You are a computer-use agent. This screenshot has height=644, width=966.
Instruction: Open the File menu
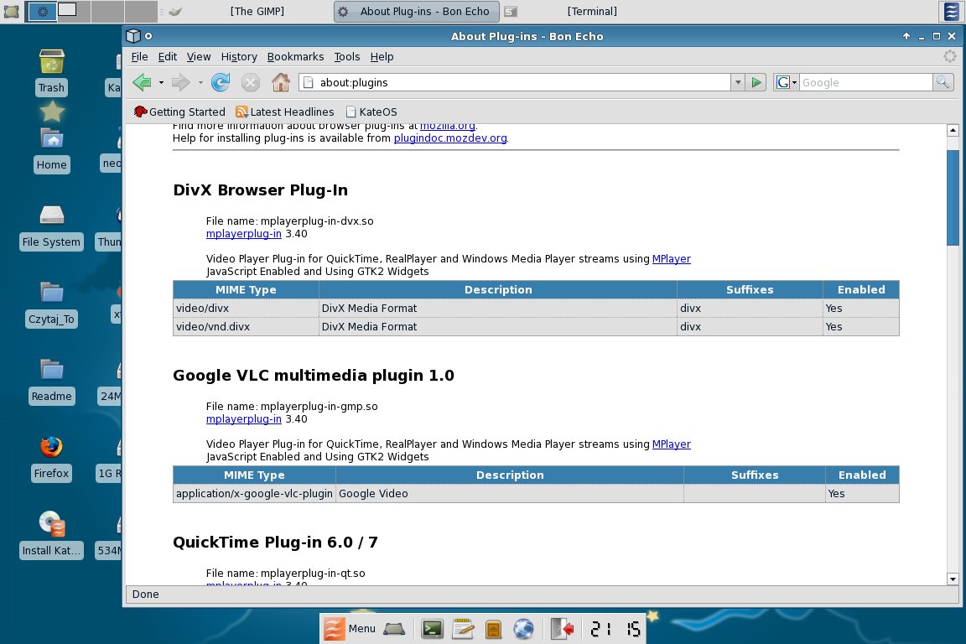point(139,57)
